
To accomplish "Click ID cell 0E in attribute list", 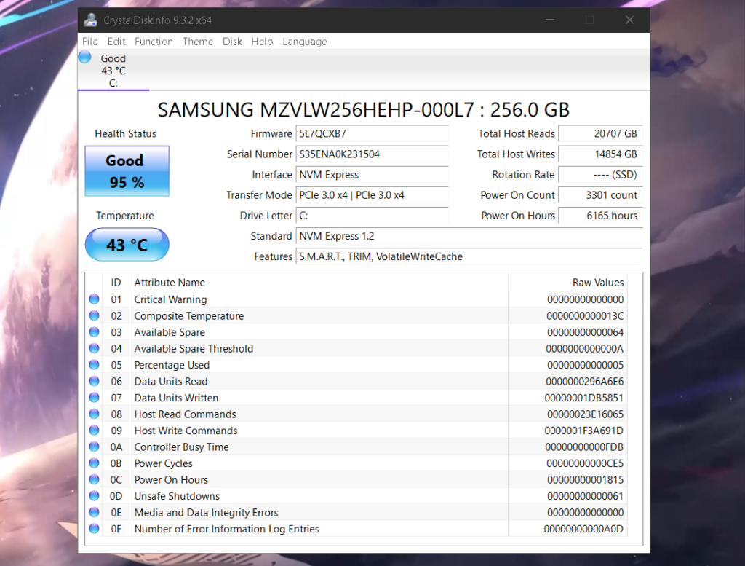I will point(116,513).
